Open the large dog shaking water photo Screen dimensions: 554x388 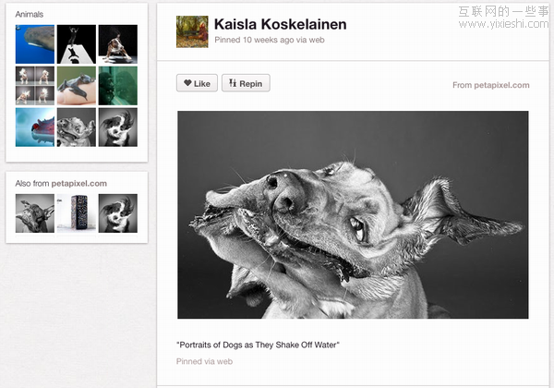click(x=353, y=215)
